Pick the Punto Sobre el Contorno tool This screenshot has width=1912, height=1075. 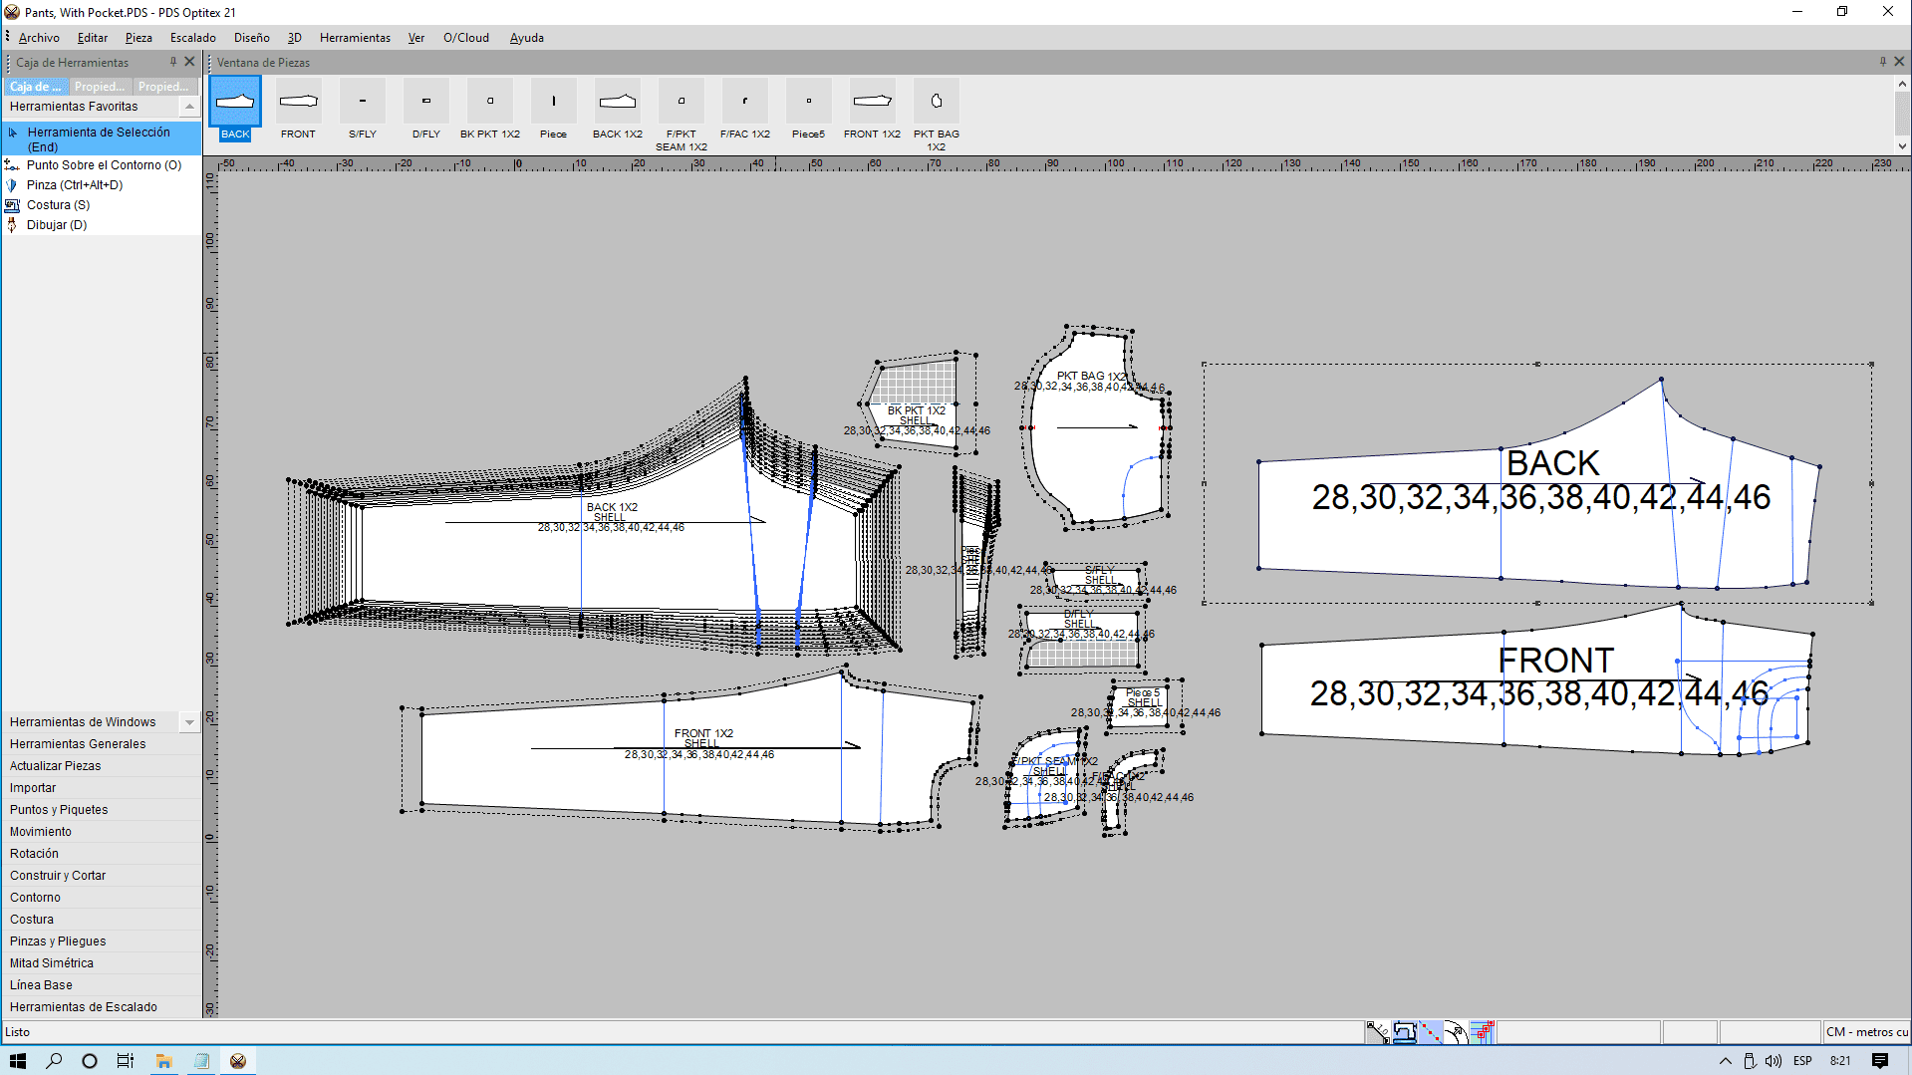(104, 165)
